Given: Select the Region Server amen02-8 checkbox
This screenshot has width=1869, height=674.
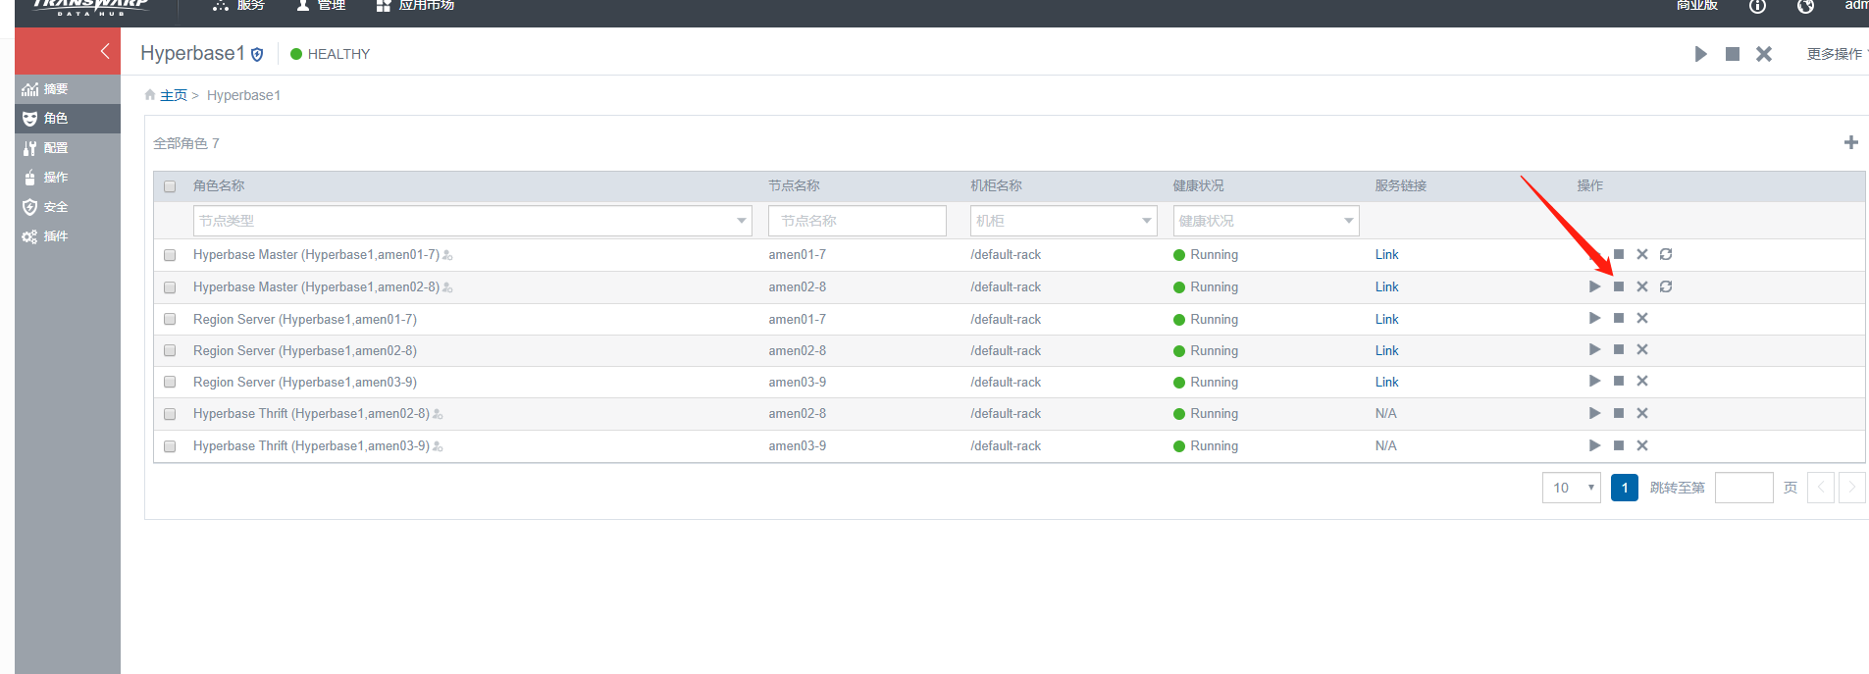Looking at the screenshot, I should click(x=170, y=350).
